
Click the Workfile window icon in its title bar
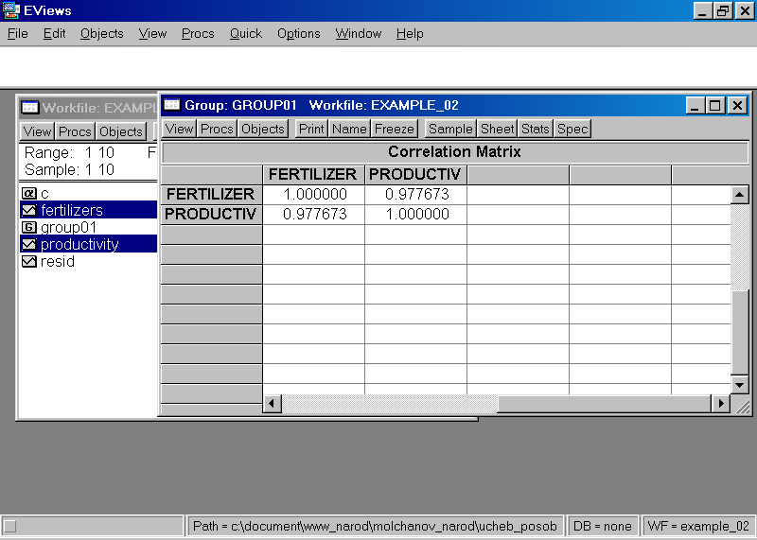[x=30, y=107]
